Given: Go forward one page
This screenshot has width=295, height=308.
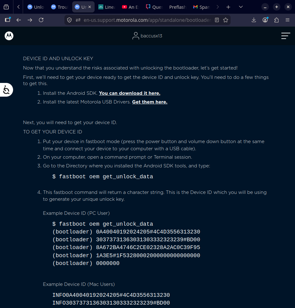Looking at the screenshot, I should 30,20.
